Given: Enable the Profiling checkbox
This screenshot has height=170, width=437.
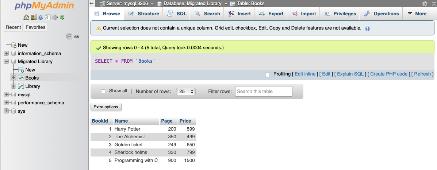Looking at the screenshot, I should pyautogui.click(x=268, y=74).
